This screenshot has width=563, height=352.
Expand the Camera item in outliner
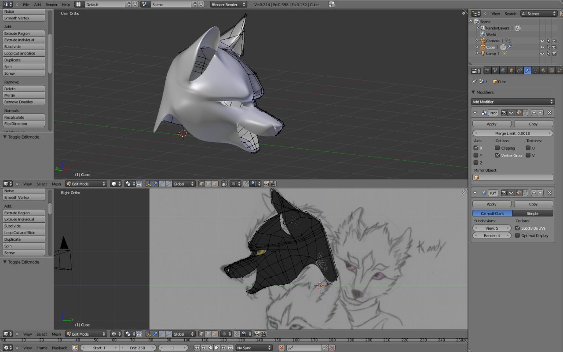coord(476,41)
